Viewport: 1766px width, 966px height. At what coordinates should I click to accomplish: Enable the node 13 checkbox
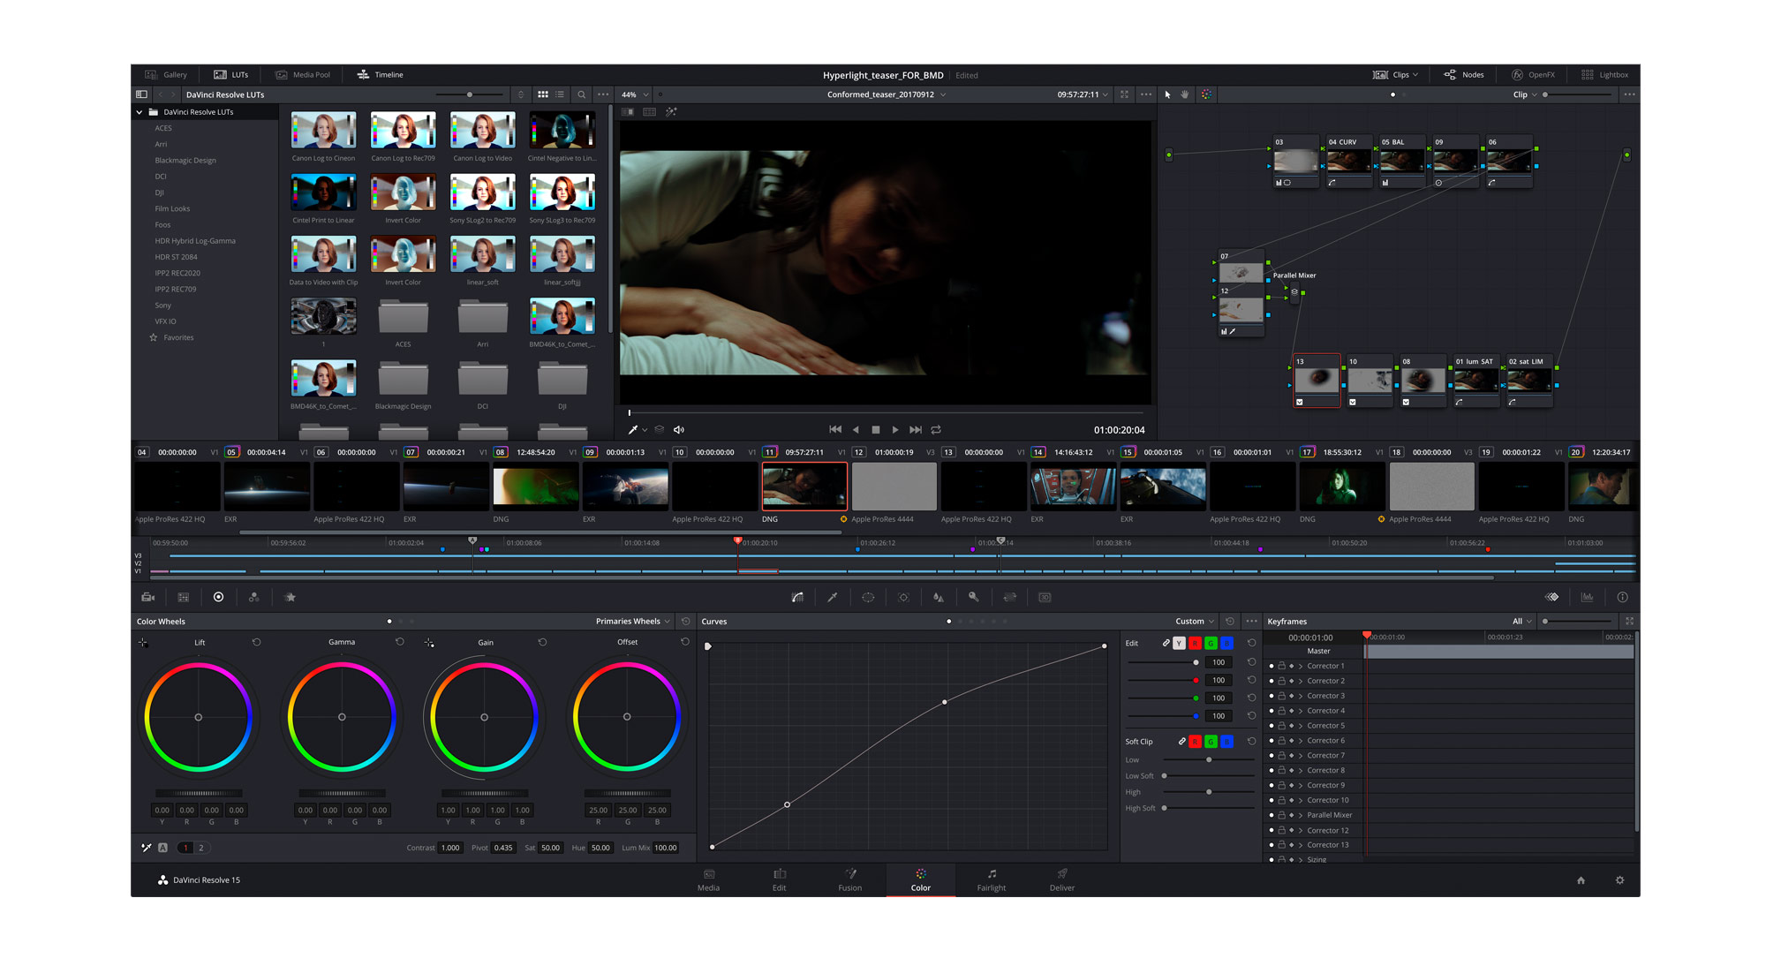(1301, 403)
